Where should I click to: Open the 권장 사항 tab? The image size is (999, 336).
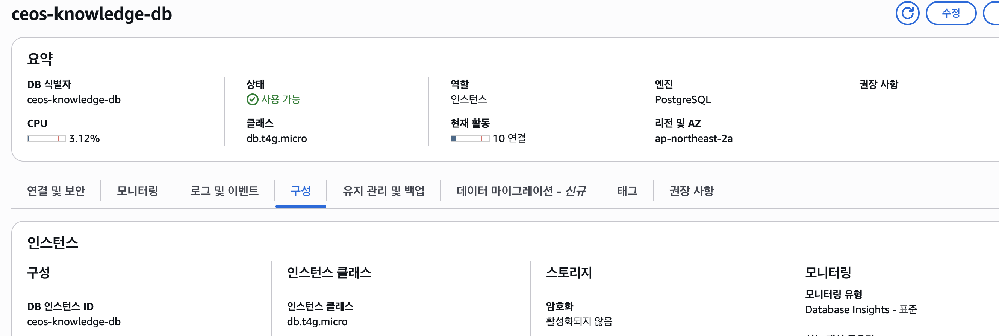(x=692, y=191)
